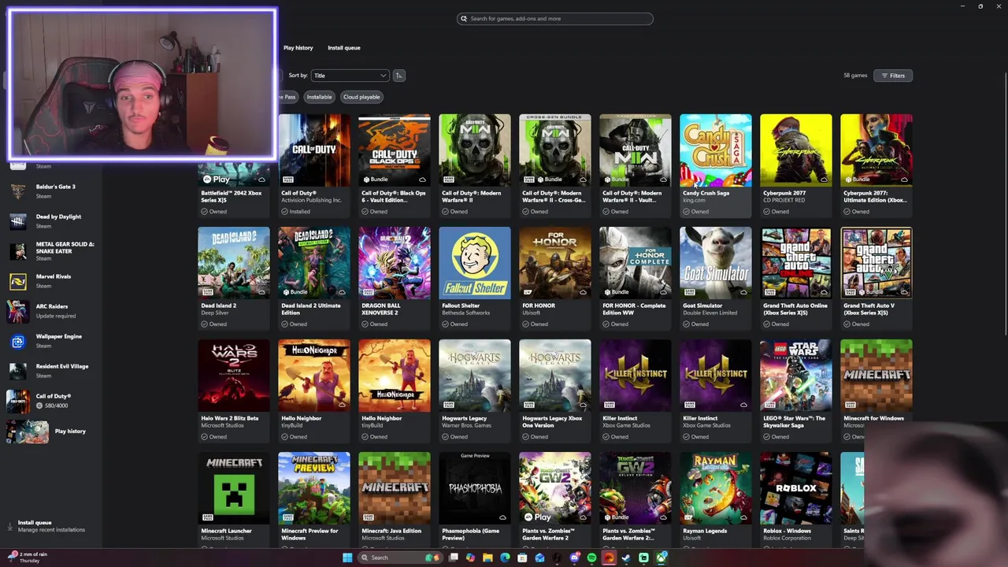Open the Fallout Shelter tile
The image size is (1008, 567).
[475, 277]
